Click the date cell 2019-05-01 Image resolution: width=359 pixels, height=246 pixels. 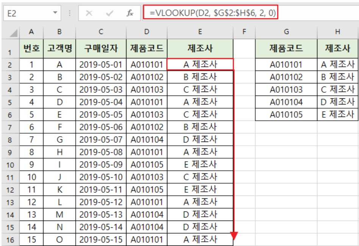[101, 65]
